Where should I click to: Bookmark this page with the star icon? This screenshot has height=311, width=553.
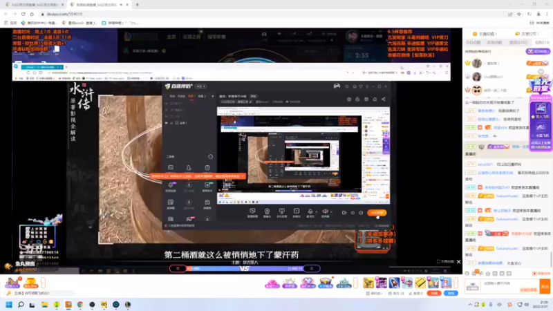(x=519, y=14)
